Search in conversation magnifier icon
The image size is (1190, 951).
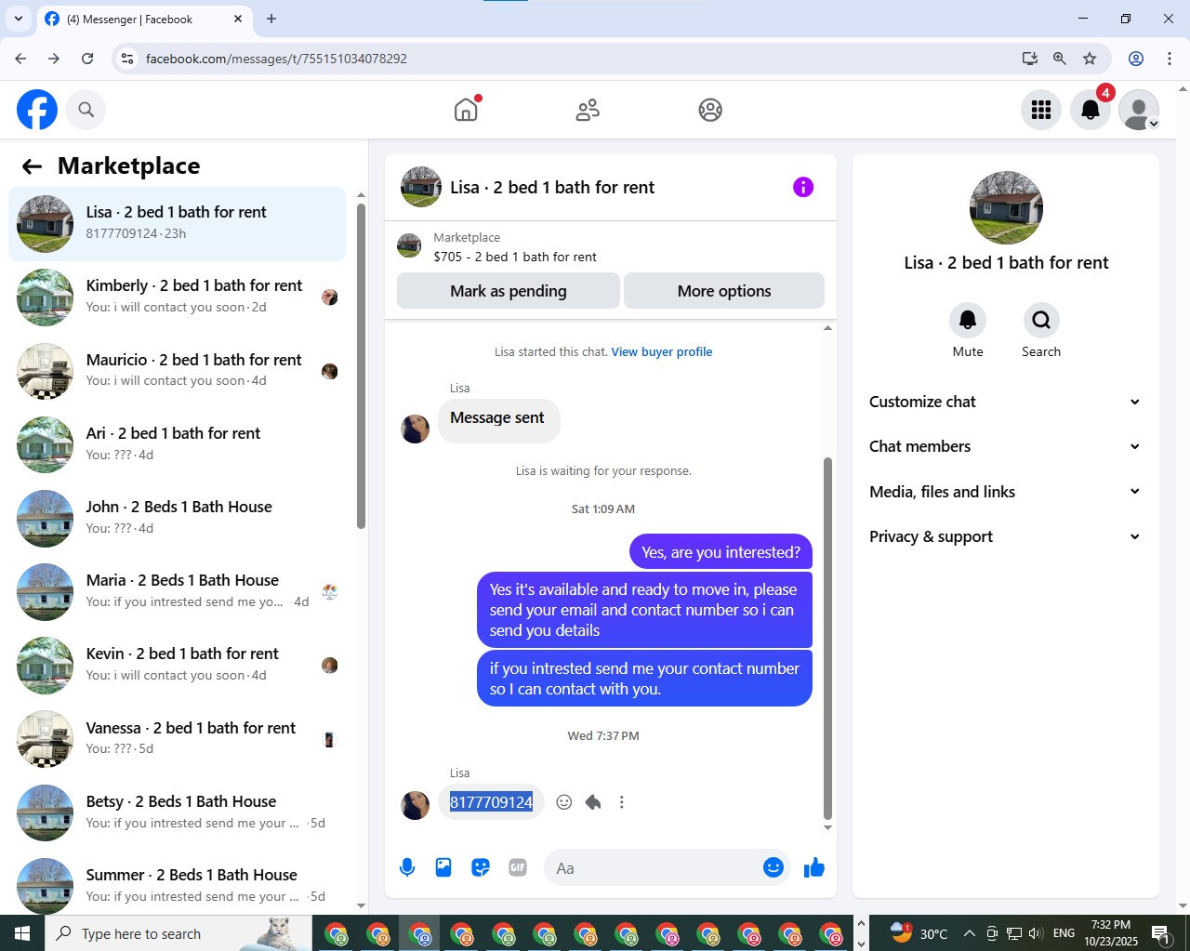[1041, 320]
